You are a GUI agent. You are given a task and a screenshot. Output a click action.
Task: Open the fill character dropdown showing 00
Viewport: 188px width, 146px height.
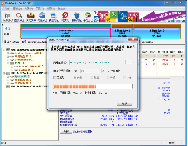coord(90,71)
